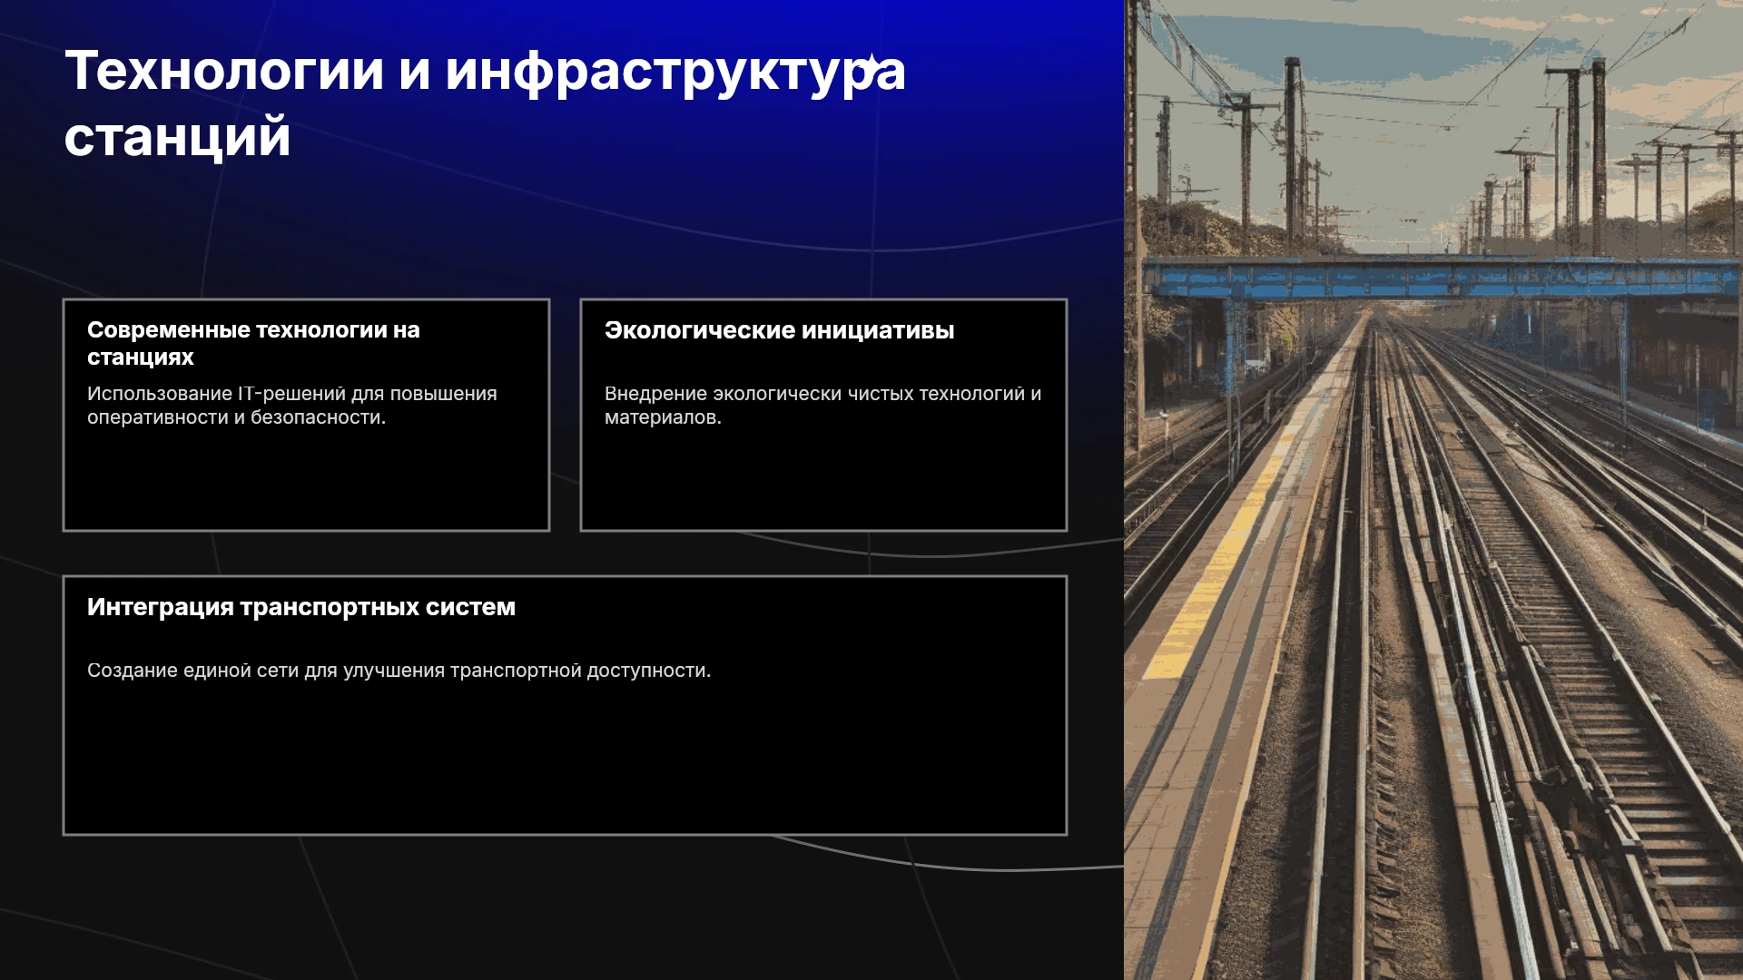
Task: Click empty space inside the "Современные технологии" card
Action: (306, 481)
